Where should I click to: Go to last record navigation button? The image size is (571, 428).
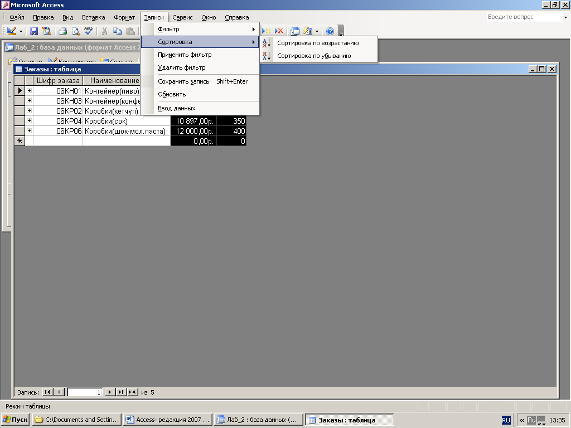coord(121,392)
